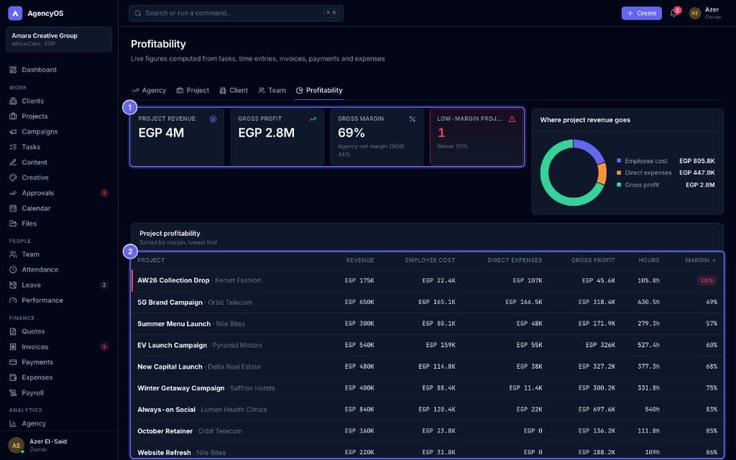Click the Hours column header
Image resolution: width=736 pixels, height=460 pixels.
[649, 260]
